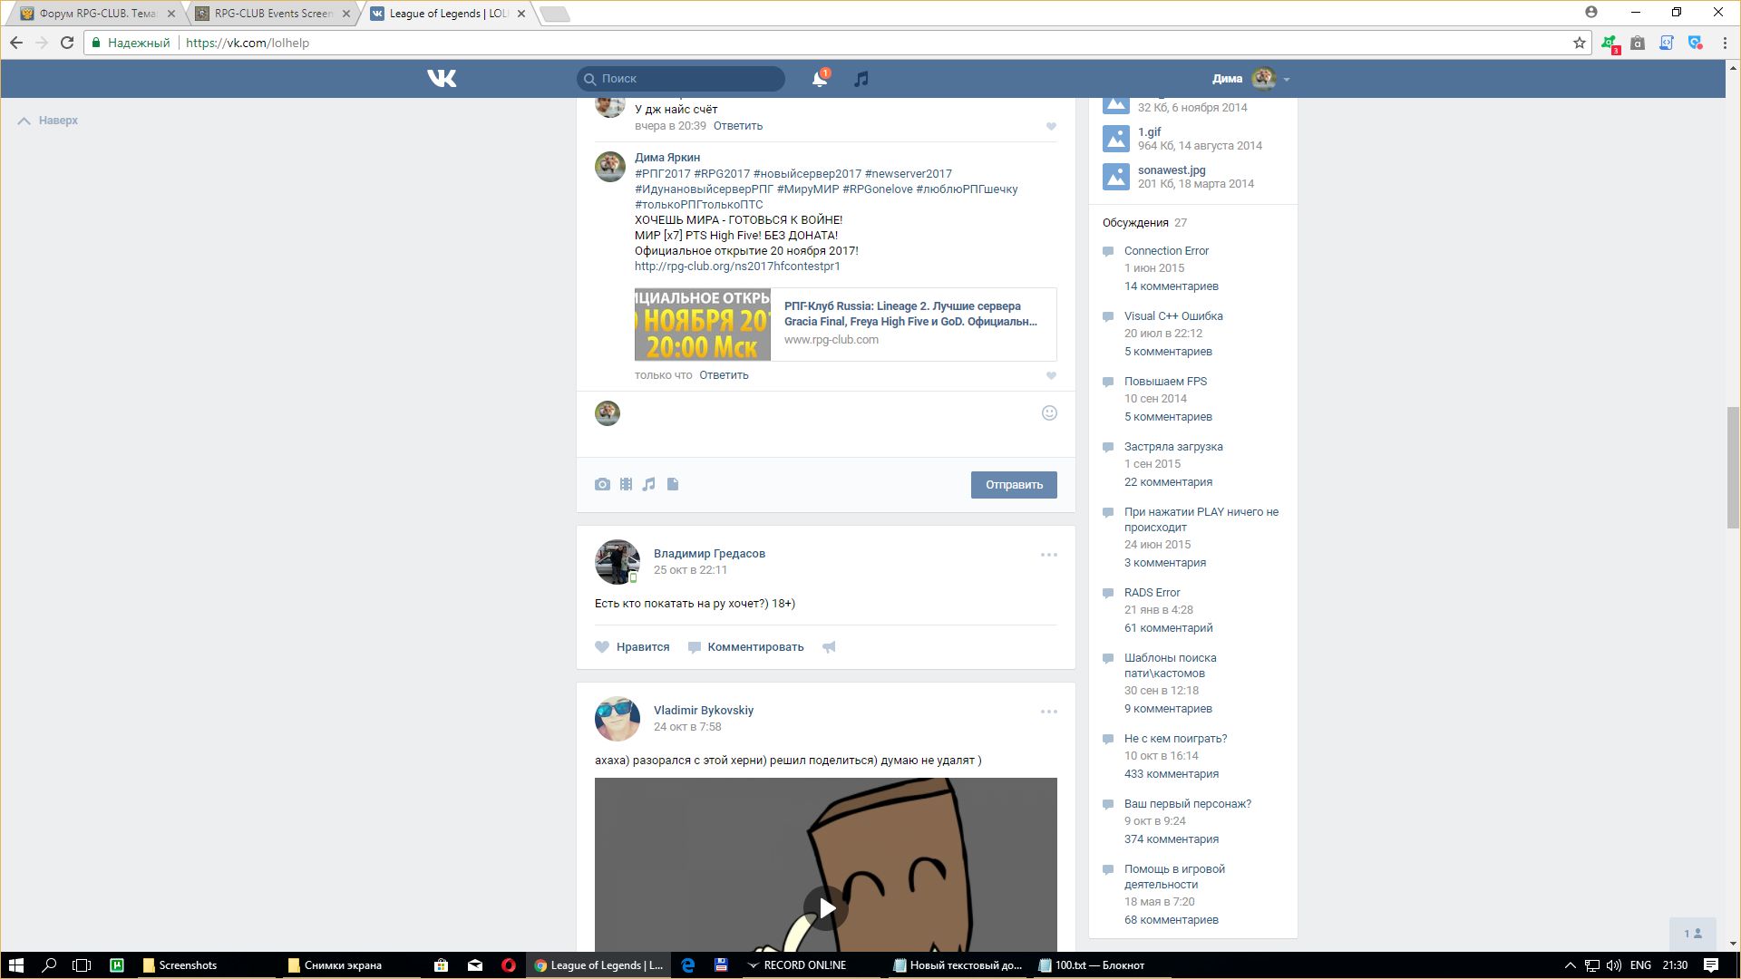Toggle Нравится on Владимир Гредасов's post
The width and height of the screenshot is (1741, 979).
632,647
